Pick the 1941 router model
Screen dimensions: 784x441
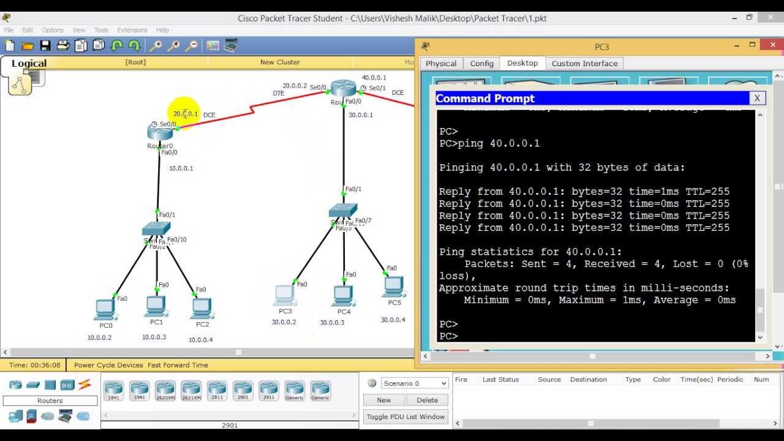coord(139,390)
